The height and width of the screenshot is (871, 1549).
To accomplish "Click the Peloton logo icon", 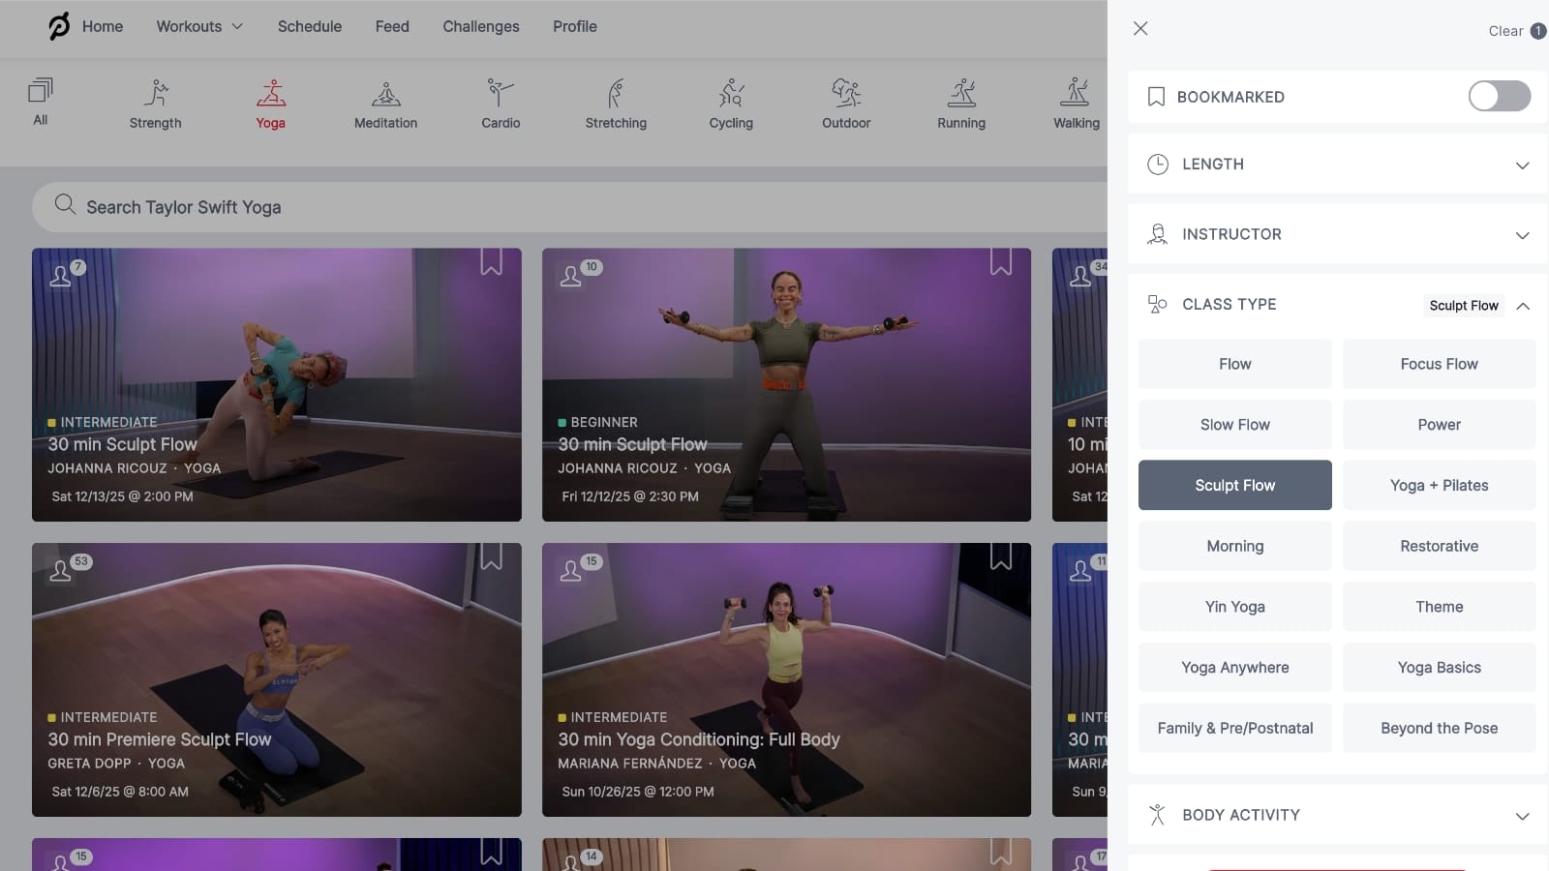I will (x=59, y=26).
